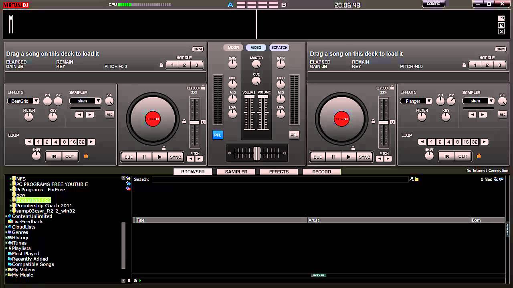513x288 pixels.
Task: Click the MASTER volume knob
Action: tap(256, 64)
